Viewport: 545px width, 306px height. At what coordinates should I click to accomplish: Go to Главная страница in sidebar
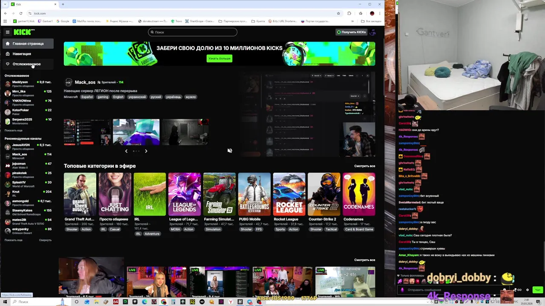tap(28, 43)
